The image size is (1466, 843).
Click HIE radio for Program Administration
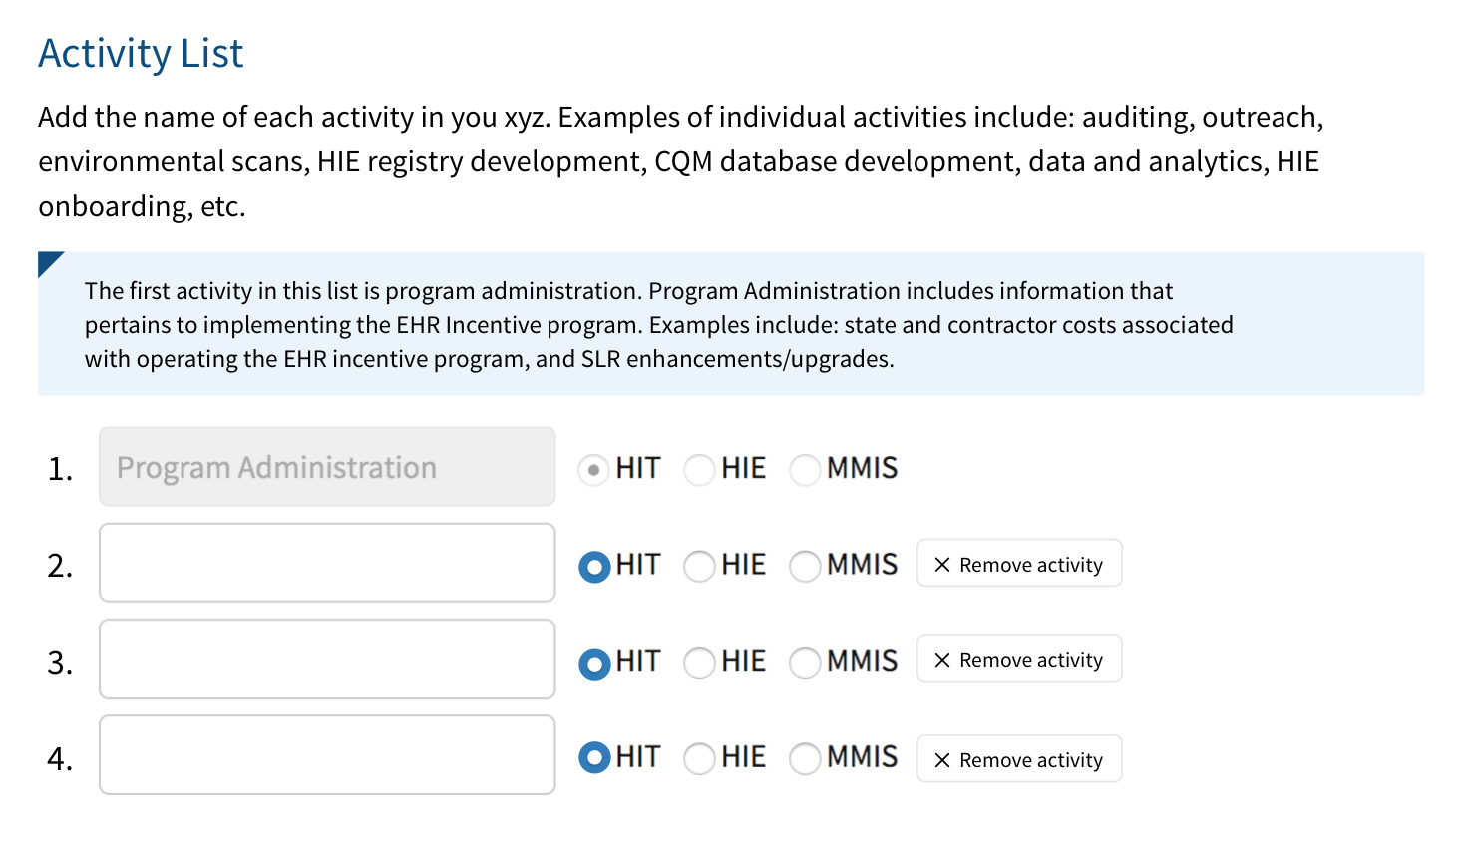[x=699, y=469]
